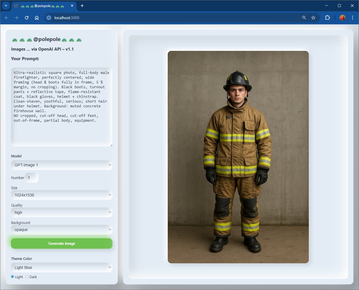
Task: Click the browser back arrow
Action: point(6,18)
